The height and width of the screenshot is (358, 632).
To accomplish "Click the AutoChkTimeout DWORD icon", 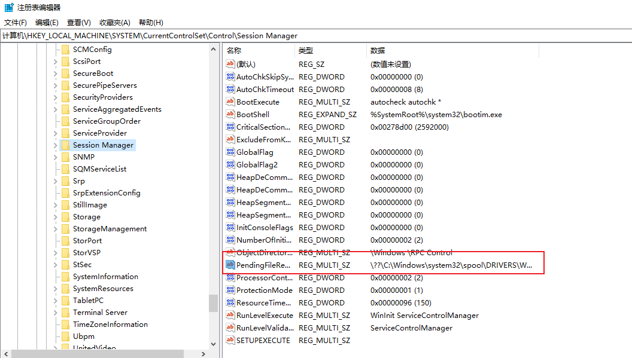I will tap(230, 89).
